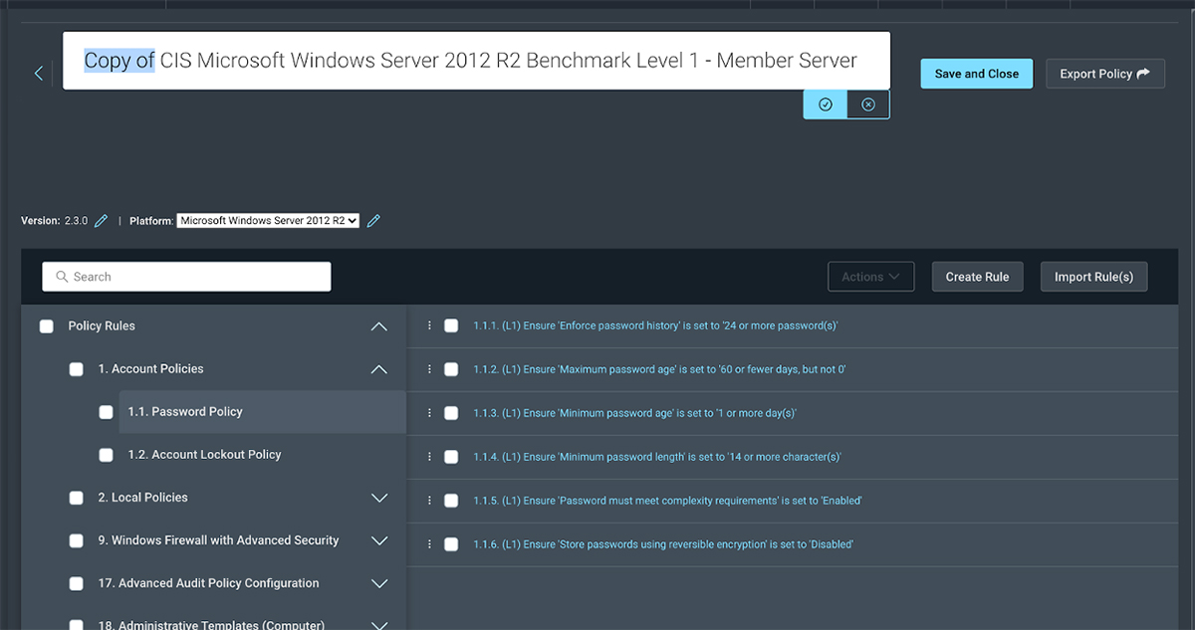Collapse the Policy Rules tree
Viewport: 1195px width, 630px height.
pyautogui.click(x=378, y=326)
